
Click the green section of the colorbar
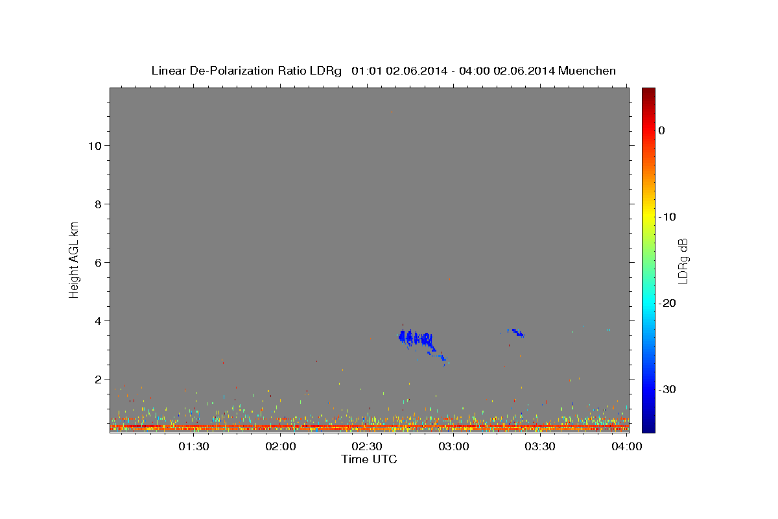648,259
